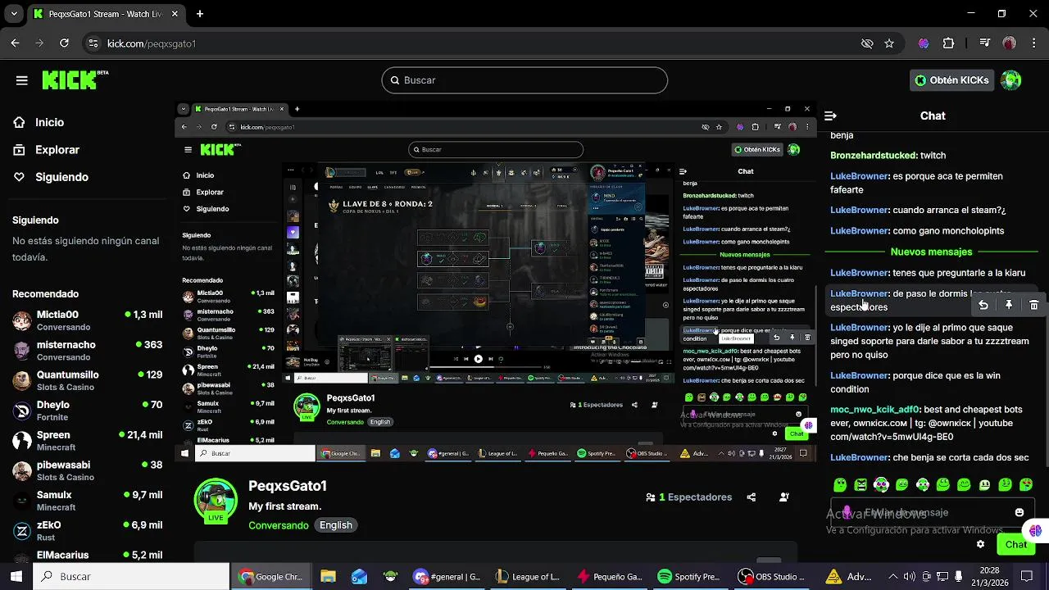The image size is (1049, 590).
Task: Open League of Legends from taskbar
Action: coord(528,577)
